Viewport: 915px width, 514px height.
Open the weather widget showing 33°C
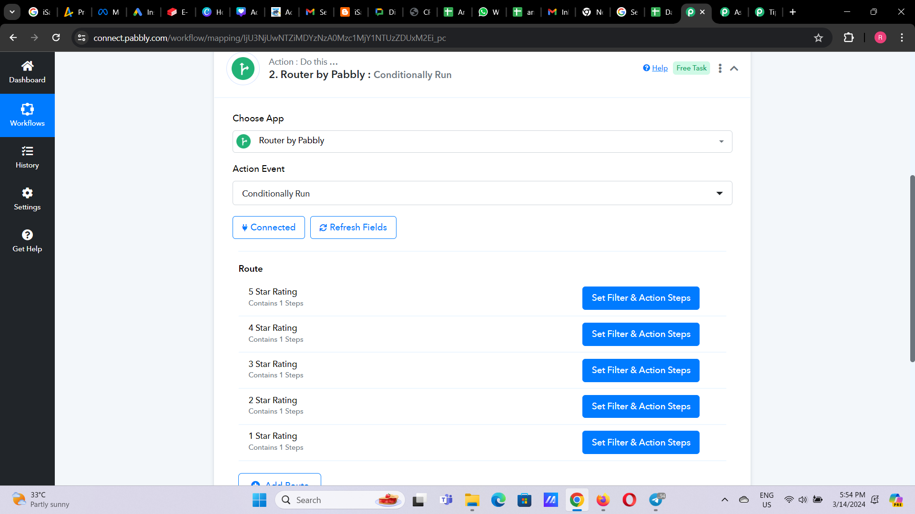(x=41, y=500)
